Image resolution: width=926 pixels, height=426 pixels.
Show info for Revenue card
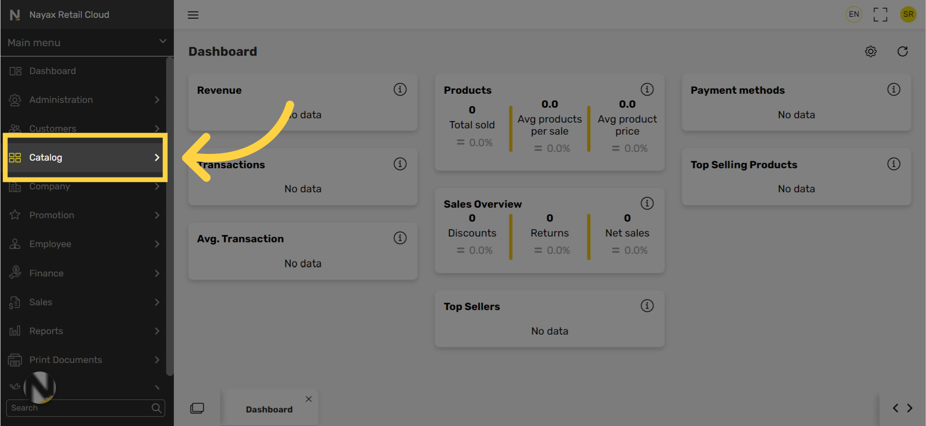[400, 89]
